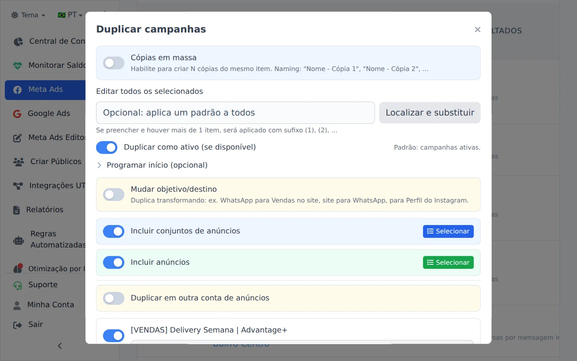Click the Google Ads G icon
This screenshot has width=577, height=361.
click(x=17, y=114)
